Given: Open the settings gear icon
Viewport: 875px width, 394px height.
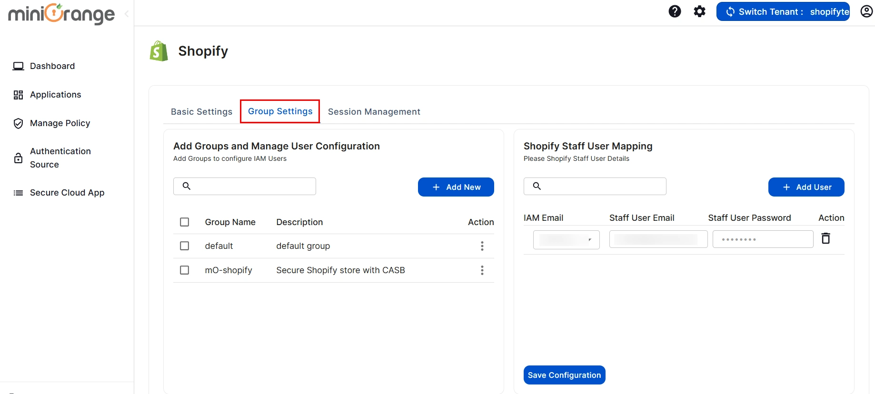Looking at the screenshot, I should (x=699, y=11).
